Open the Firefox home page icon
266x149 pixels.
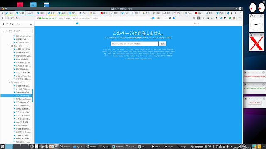(x=17, y=18)
